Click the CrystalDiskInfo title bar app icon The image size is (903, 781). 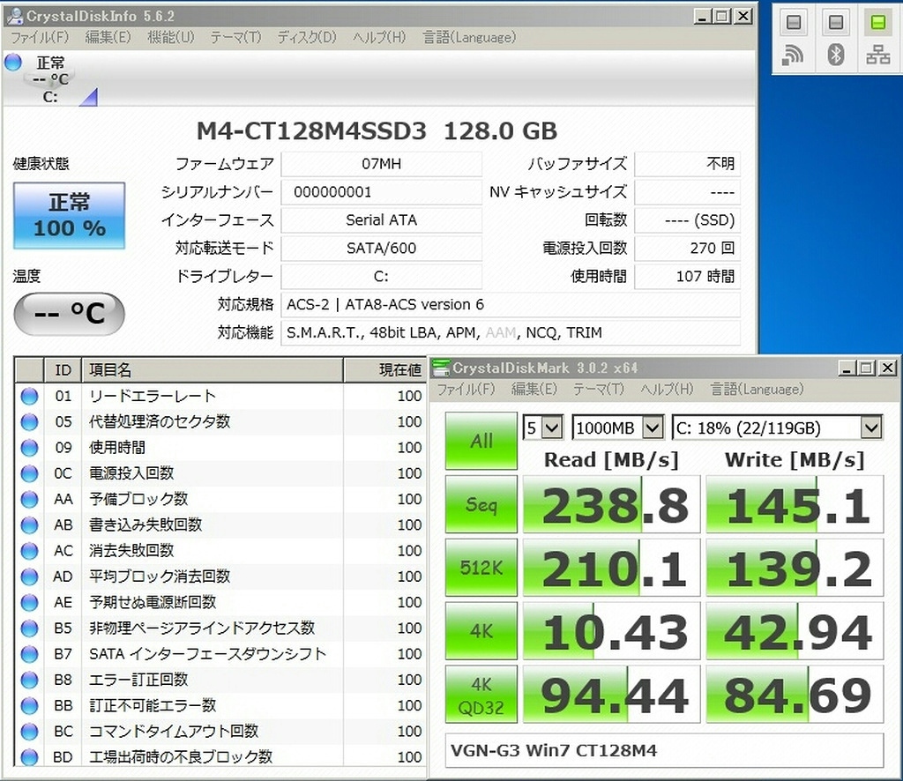click(x=14, y=16)
